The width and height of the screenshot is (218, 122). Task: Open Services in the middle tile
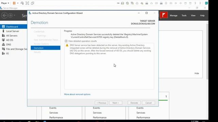[97, 113]
